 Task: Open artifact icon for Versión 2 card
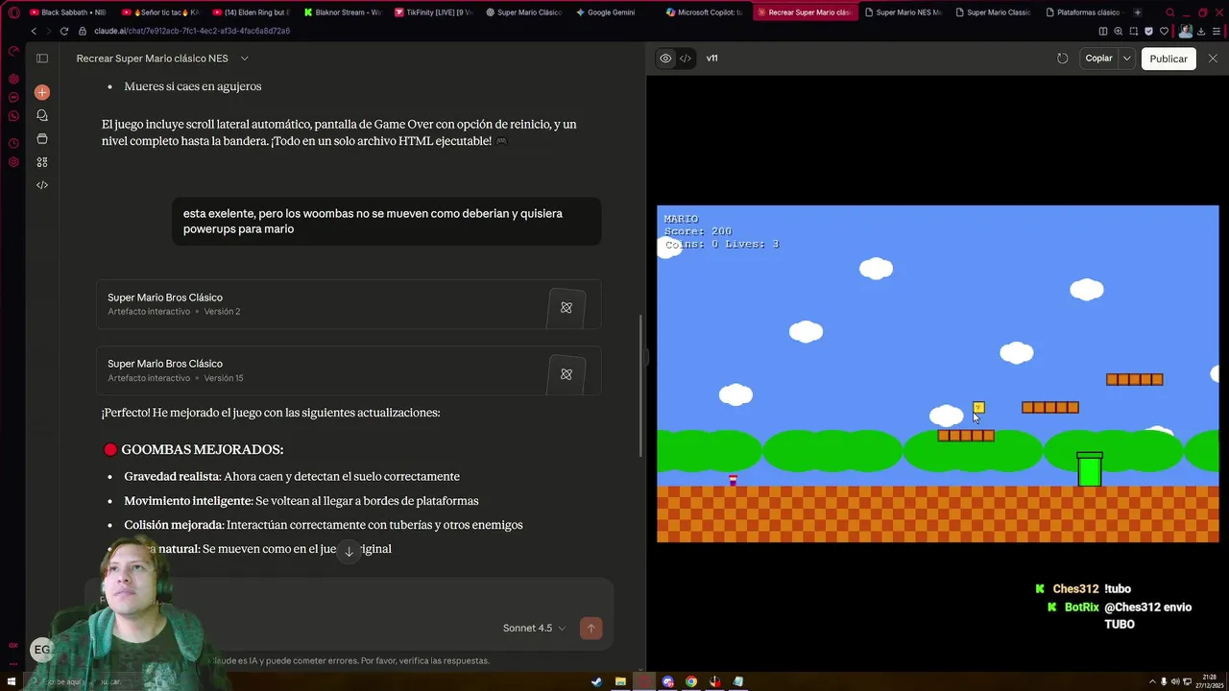point(566,308)
